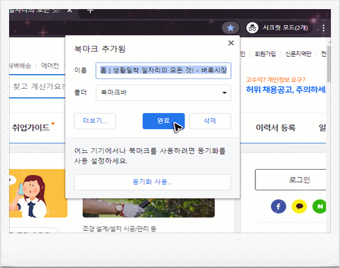Expand the folder dropdown 북마크바
The image size is (340, 268).
click(163, 93)
